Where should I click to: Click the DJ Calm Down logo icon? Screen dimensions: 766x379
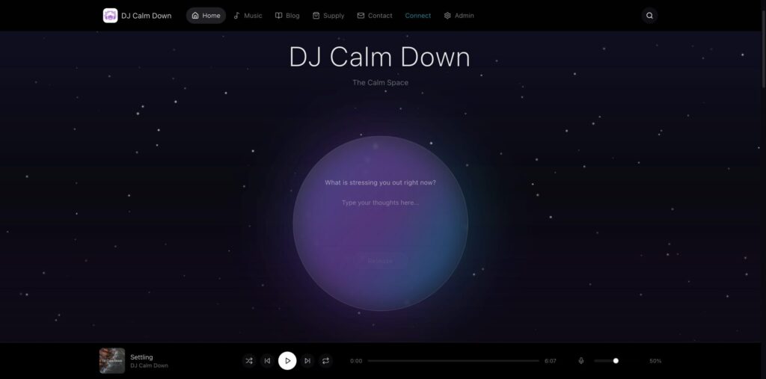click(x=111, y=16)
